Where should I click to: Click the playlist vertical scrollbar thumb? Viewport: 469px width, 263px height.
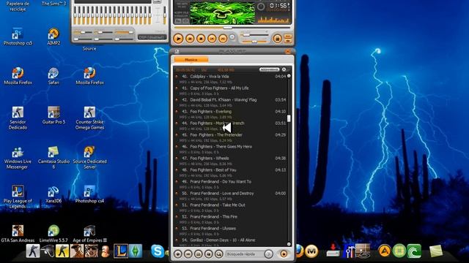[289, 118]
